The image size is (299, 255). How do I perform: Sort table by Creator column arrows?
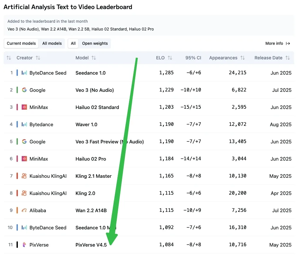38,58
